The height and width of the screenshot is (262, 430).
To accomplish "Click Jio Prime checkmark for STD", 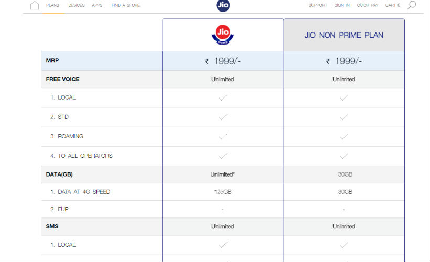I will (x=223, y=117).
